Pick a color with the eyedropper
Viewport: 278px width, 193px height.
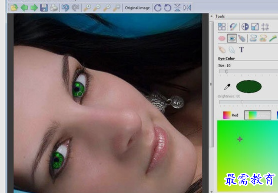point(227,87)
